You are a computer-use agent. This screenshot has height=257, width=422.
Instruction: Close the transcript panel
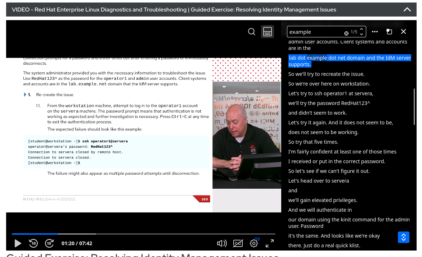(x=403, y=32)
